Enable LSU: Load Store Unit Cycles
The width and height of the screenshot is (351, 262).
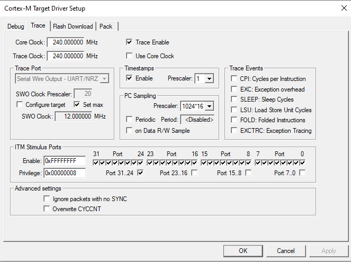pyautogui.click(x=234, y=110)
